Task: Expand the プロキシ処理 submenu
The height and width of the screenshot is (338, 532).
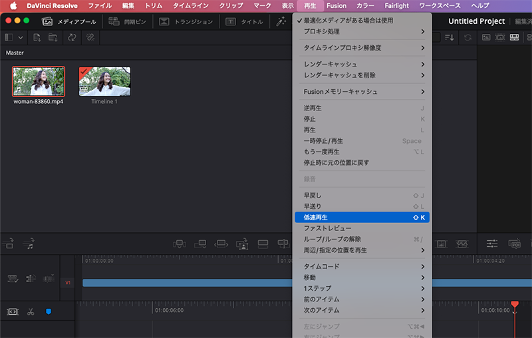Action: tap(362, 31)
